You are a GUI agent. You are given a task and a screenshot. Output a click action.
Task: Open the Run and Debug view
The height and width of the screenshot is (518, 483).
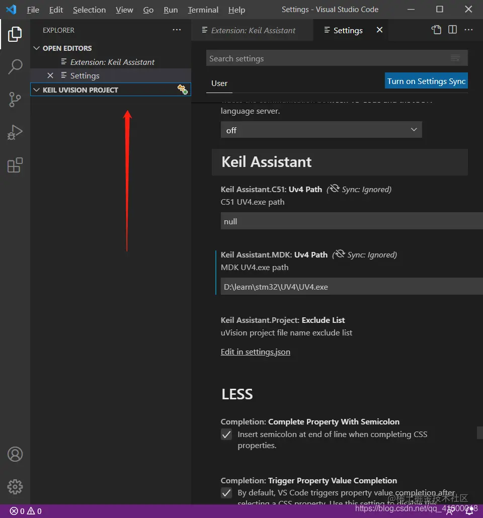tap(15, 132)
